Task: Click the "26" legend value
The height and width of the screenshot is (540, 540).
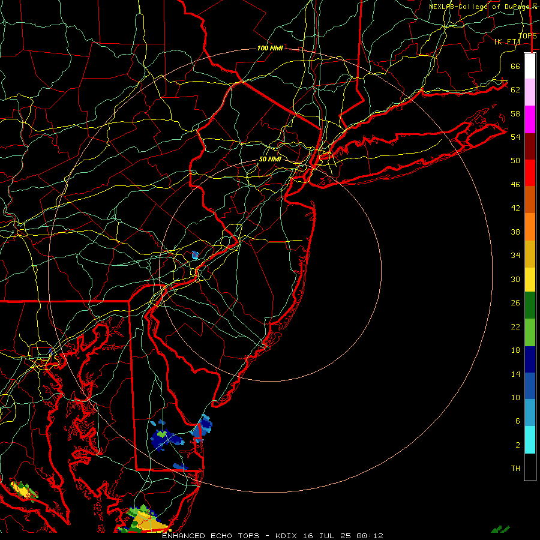Action: (x=515, y=303)
